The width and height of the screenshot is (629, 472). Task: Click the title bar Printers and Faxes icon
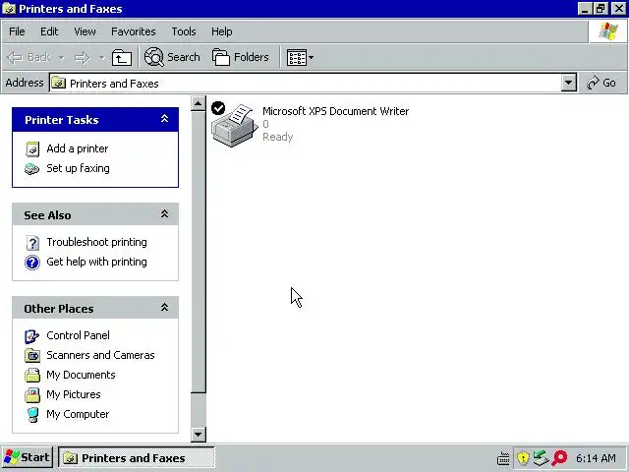(x=9, y=9)
